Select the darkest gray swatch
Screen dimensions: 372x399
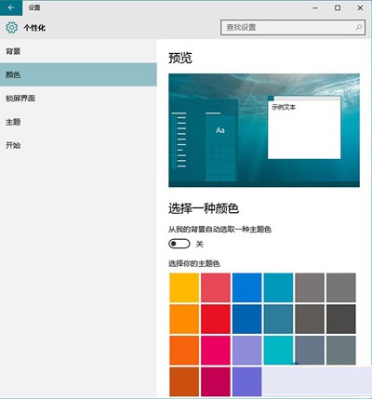pyautogui.click(x=341, y=319)
